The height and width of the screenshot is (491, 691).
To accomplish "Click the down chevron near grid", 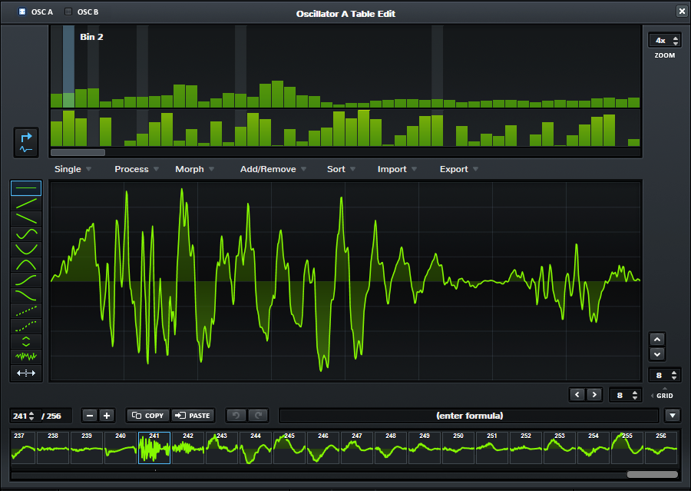I will (x=657, y=354).
